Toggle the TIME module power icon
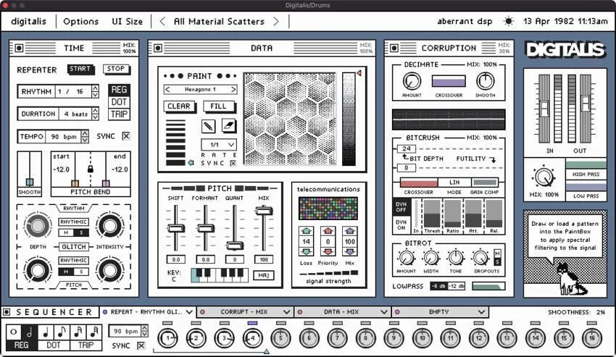This screenshot has width=616, height=357. coord(20,48)
